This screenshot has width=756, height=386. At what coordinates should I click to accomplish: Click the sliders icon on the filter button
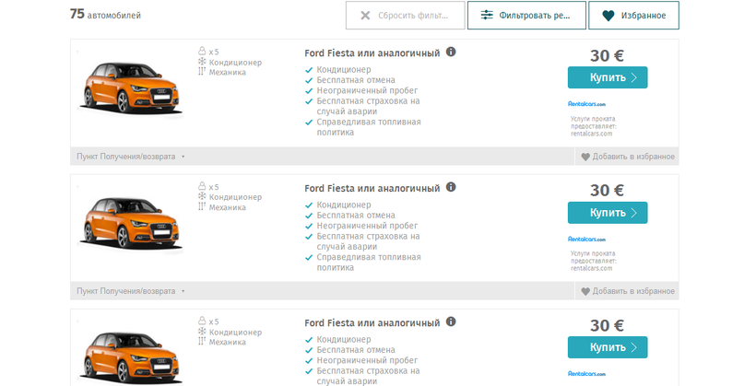487,16
